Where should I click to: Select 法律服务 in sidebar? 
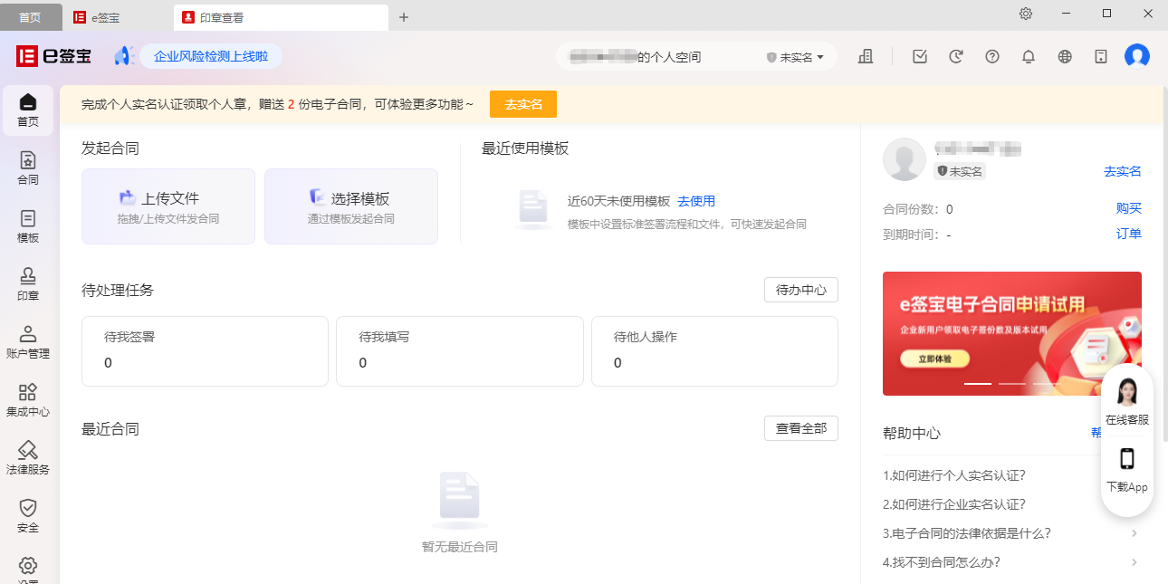point(28,457)
